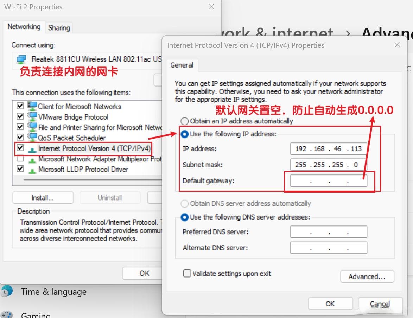The height and width of the screenshot is (318, 413).
Task: Click the Preferred DNS server field
Action: click(x=329, y=232)
